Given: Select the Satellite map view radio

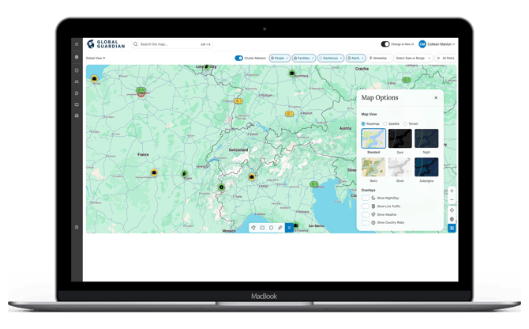Looking at the screenshot, I should [385, 124].
